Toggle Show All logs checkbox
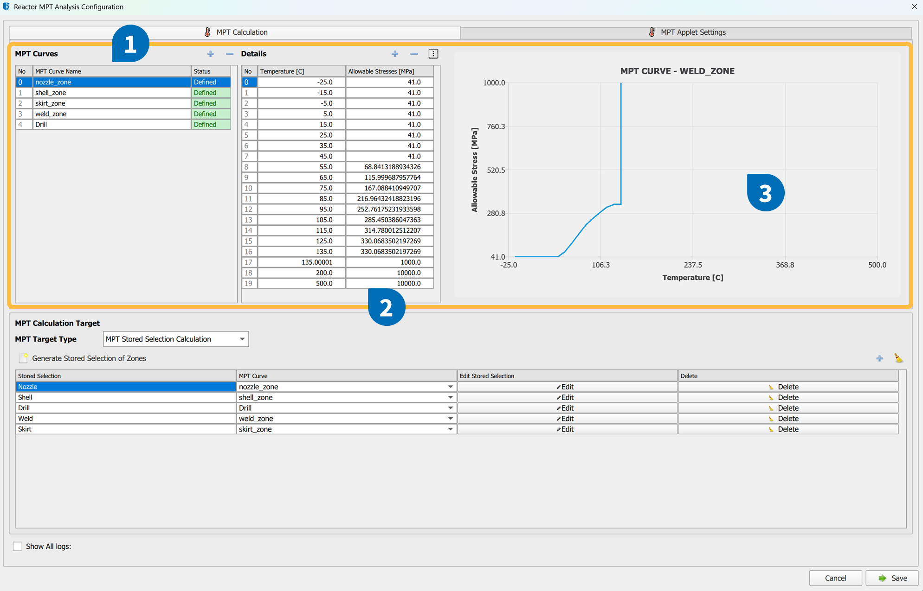923x591 pixels. pyautogui.click(x=18, y=546)
